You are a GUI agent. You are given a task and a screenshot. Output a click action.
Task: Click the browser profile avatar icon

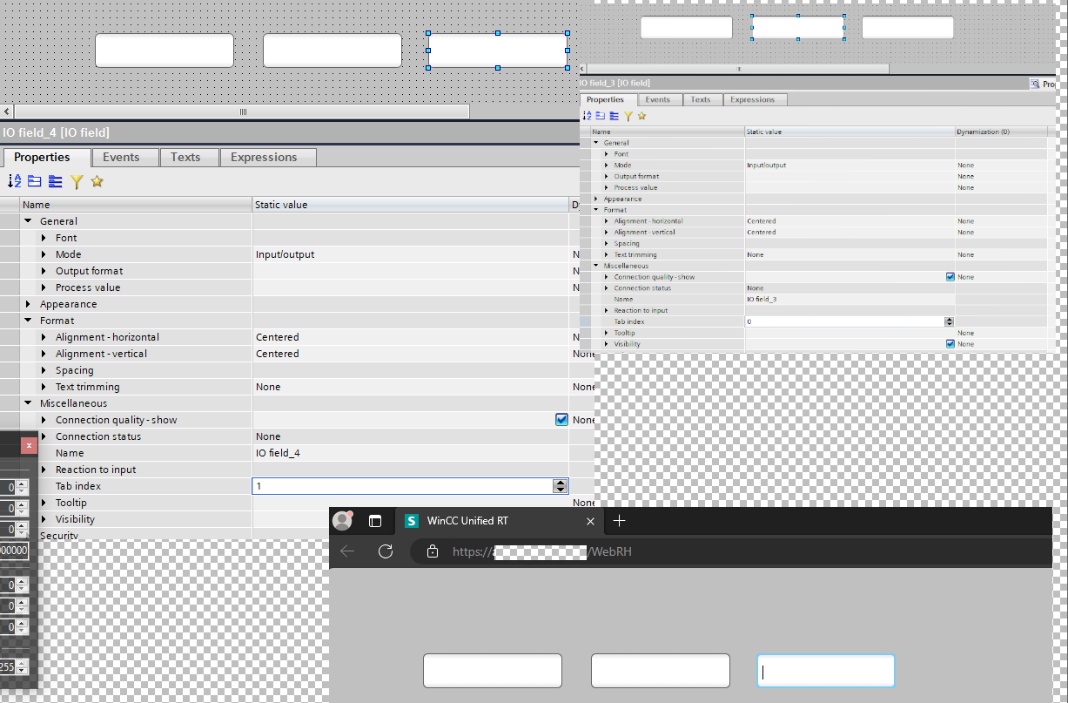point(343,521)
